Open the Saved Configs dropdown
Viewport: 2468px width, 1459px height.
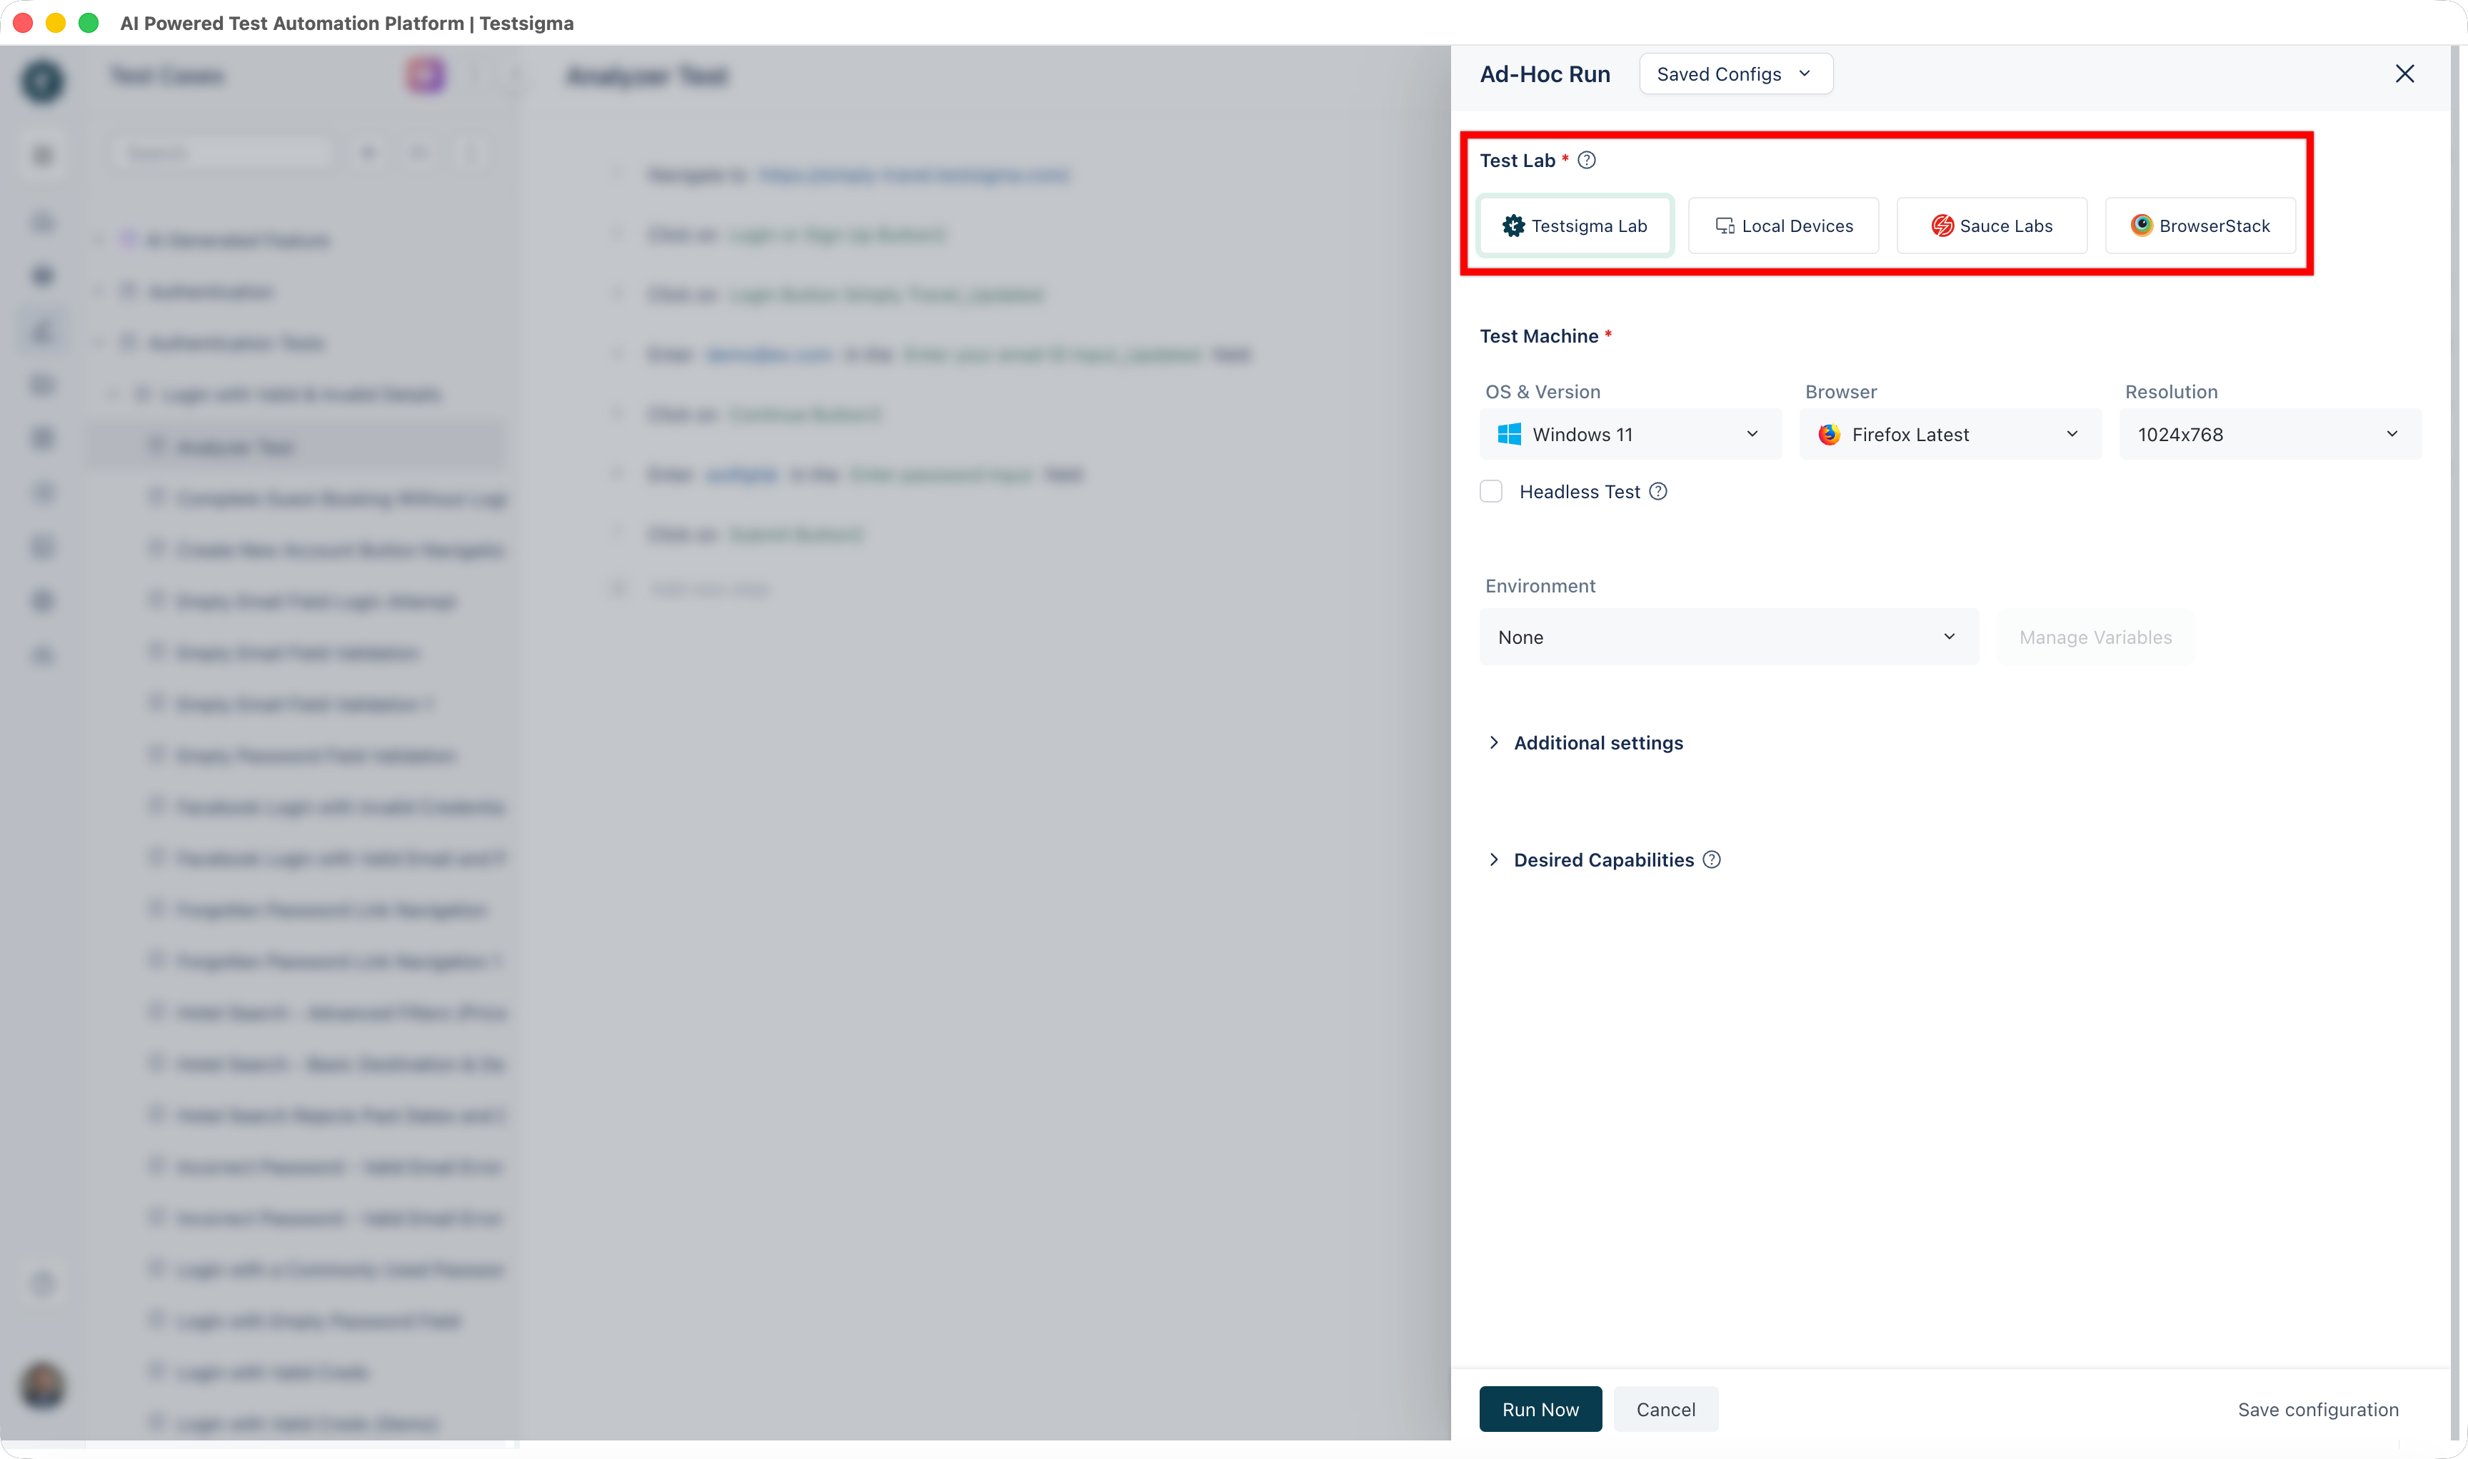pyautogui.click(x=1735, y=74)
